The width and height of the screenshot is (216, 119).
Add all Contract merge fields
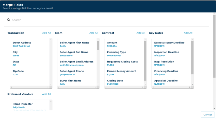(141, 33)
